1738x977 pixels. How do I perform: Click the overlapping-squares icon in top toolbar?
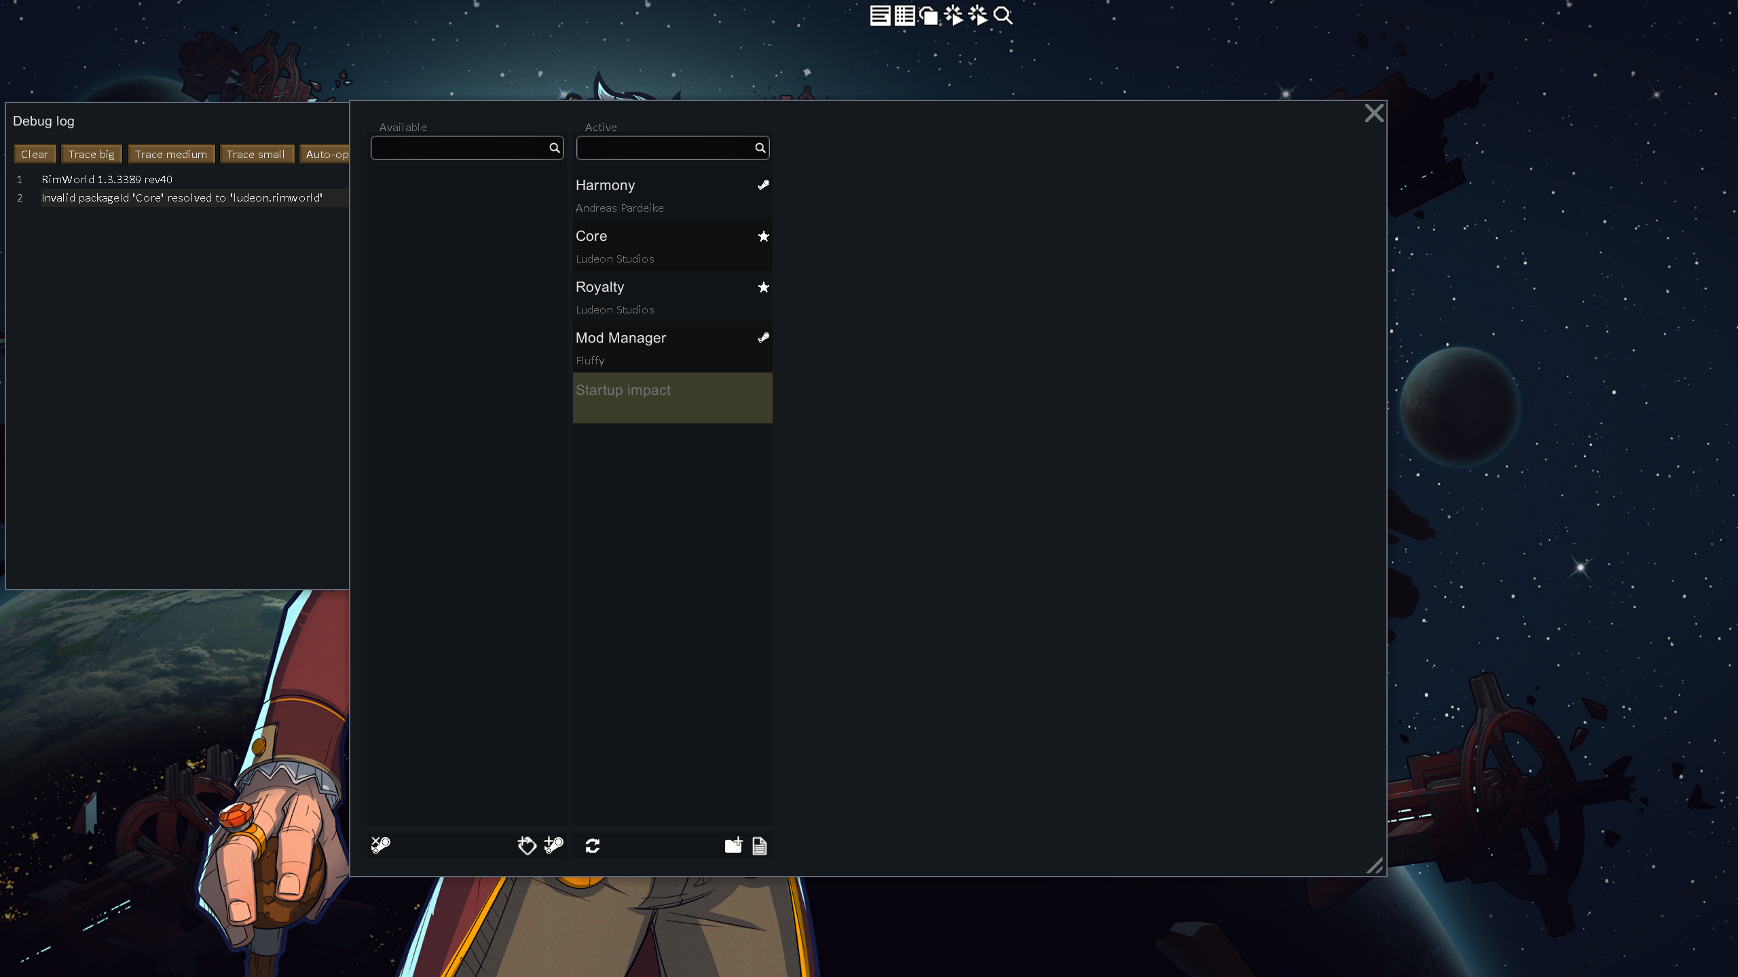point(929,16)
